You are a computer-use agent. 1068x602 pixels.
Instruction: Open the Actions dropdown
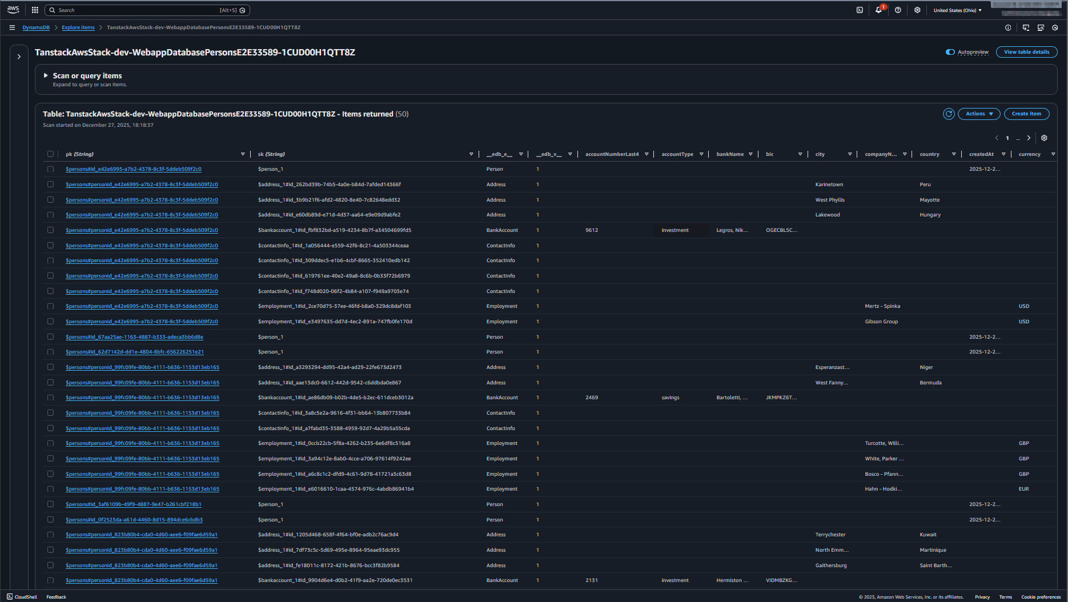pyautogui.click(x=979, y=114)
